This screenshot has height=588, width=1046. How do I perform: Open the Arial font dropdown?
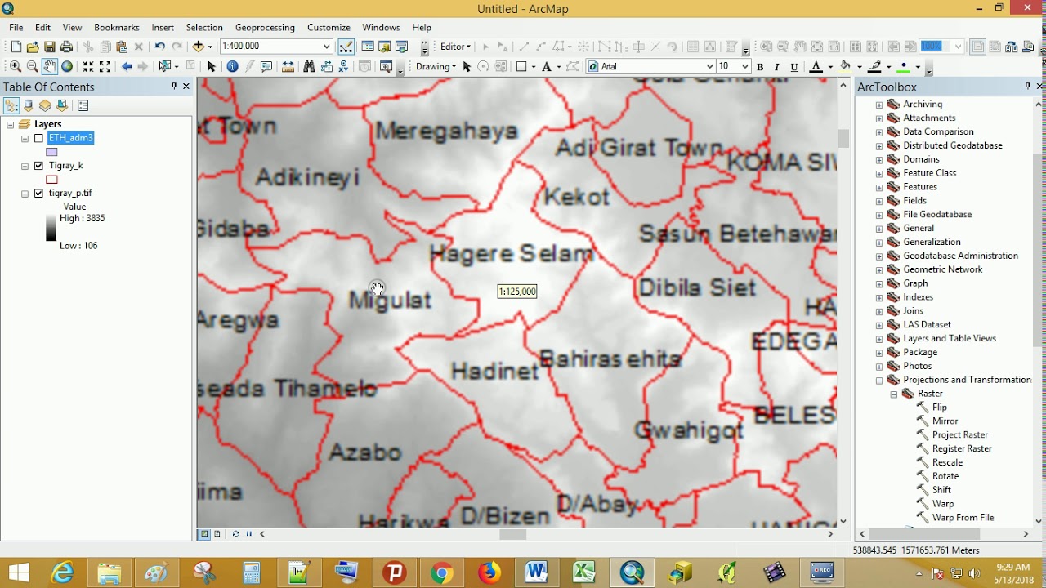pyautogui.click(x=709, y=67)
